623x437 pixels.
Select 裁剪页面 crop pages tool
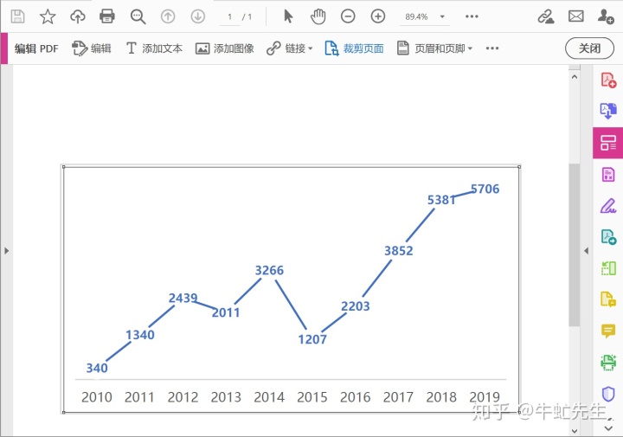pos(354,48)
